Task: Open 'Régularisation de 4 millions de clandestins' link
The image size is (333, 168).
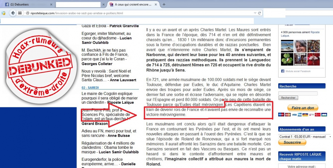Action: 110,147
